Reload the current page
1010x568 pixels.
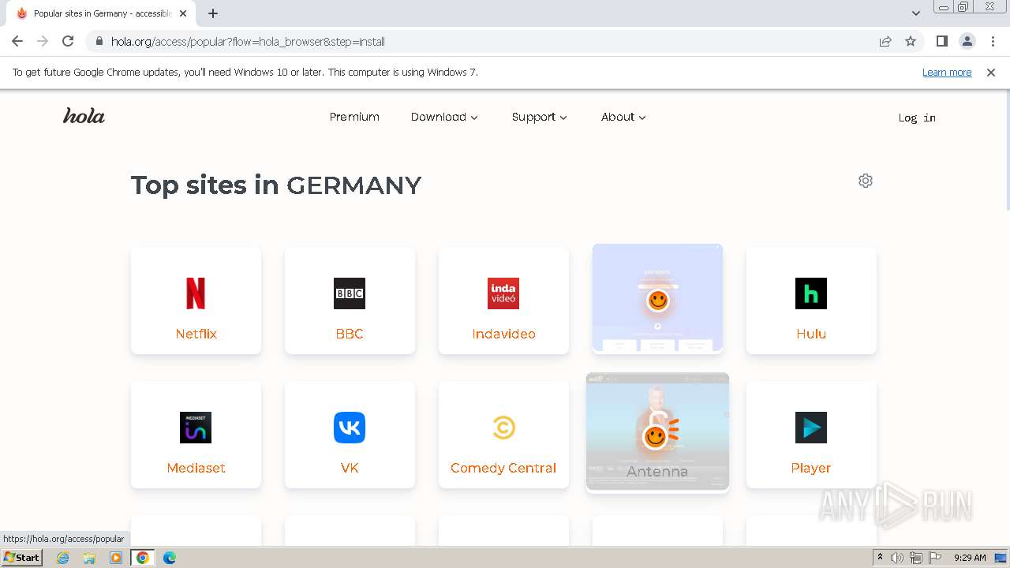[x=68, y=41]
